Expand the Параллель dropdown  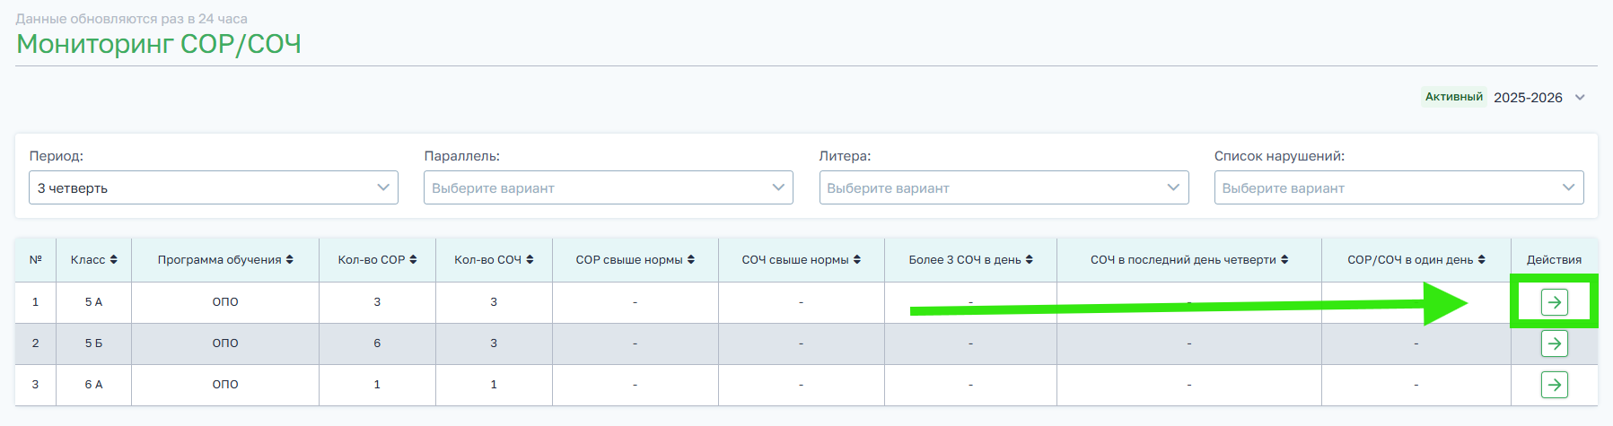coord(609,187)
